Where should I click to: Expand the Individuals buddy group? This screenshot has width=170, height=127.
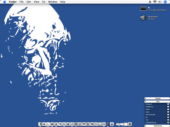(x=146, y=126)
